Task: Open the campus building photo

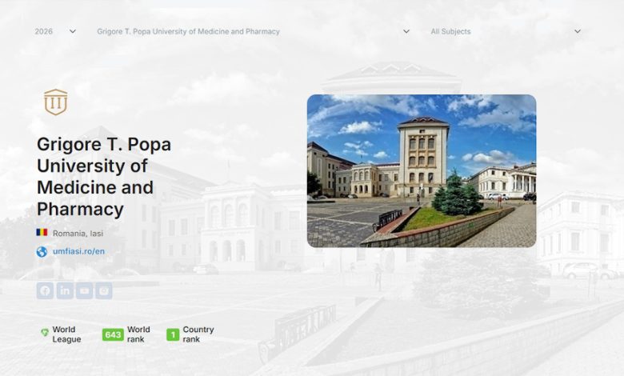Action: [x=422, y=170]
